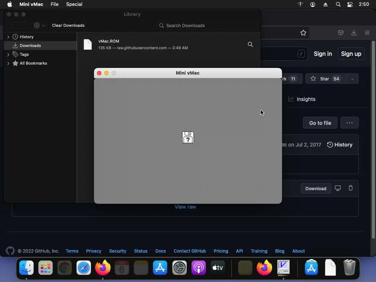Open the Apple menu
Image resolution: width=376 pixels, height=282 pixels.
pos(10,4)
